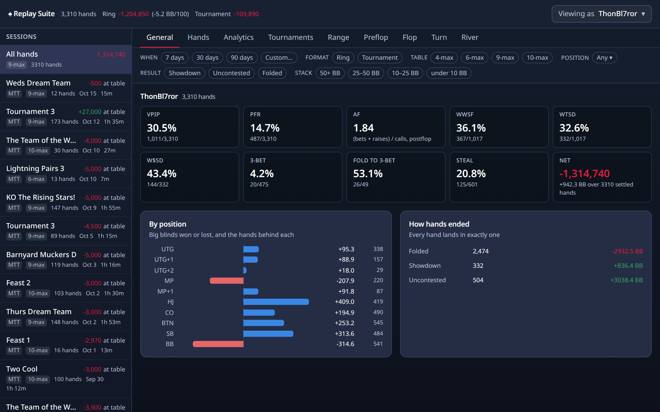
Task: Open the Feast 2 session
Action: tap(66, 288)
